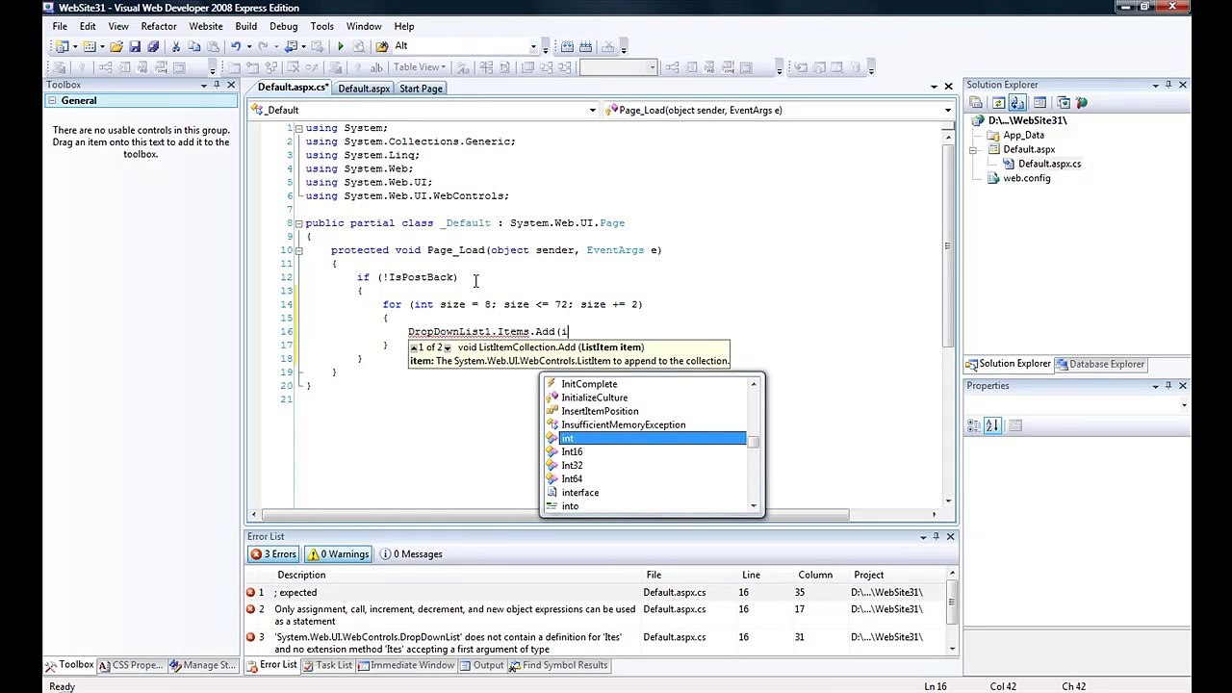Collapse the using directives region
This screenshot has width=1232, height=693.
298,128
